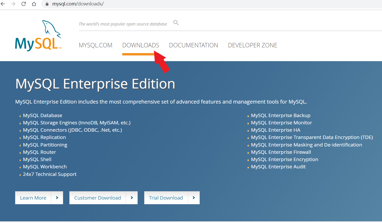This screenshot has width=382, height=223.
Task: Open the MySQL Workbench link
Action: tap(45, 167)
